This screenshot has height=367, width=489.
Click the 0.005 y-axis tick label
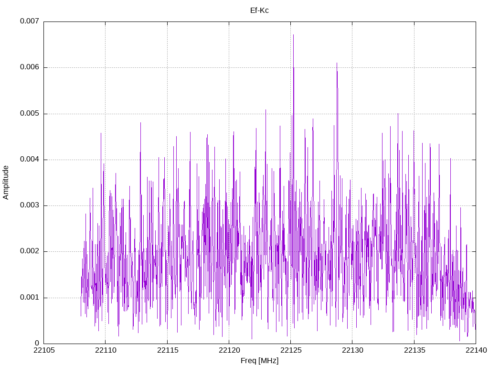(x=30, y=113)
